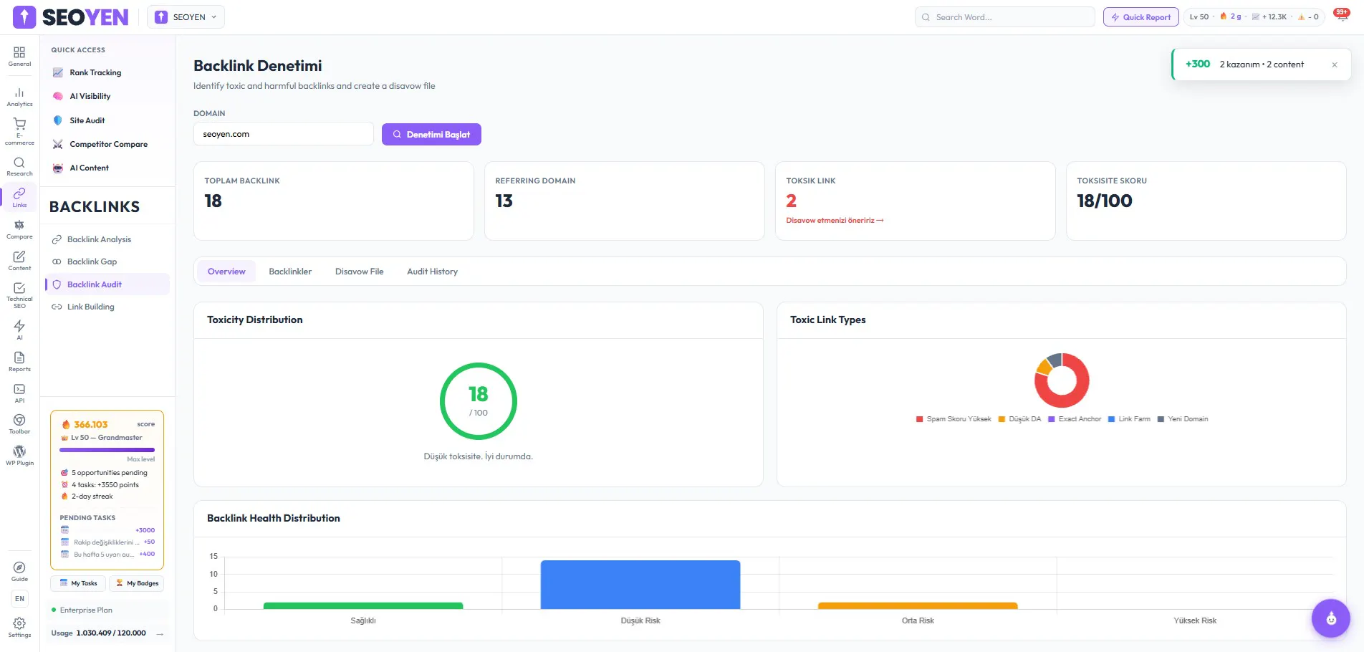Click the toxicity score 18 circle gauge
This screenshot has width=1364, height=652.
point(479,401)
